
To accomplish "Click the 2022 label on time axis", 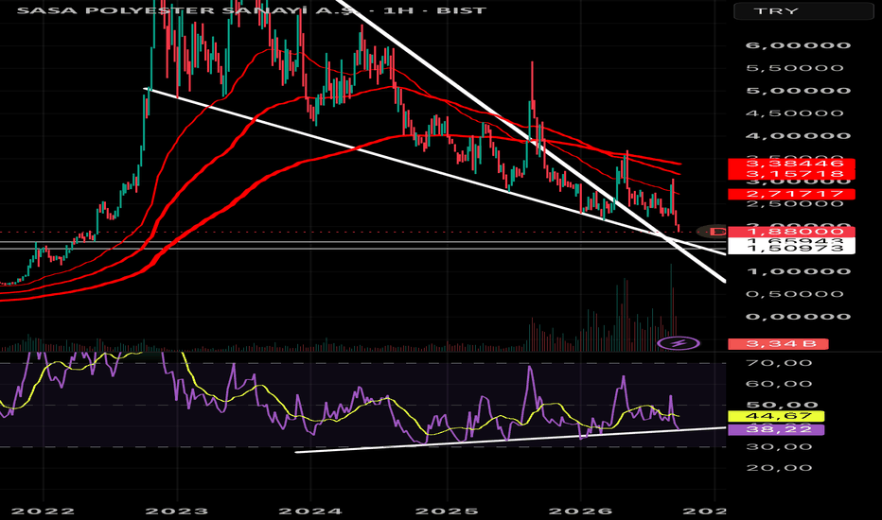I will (43, 511).
